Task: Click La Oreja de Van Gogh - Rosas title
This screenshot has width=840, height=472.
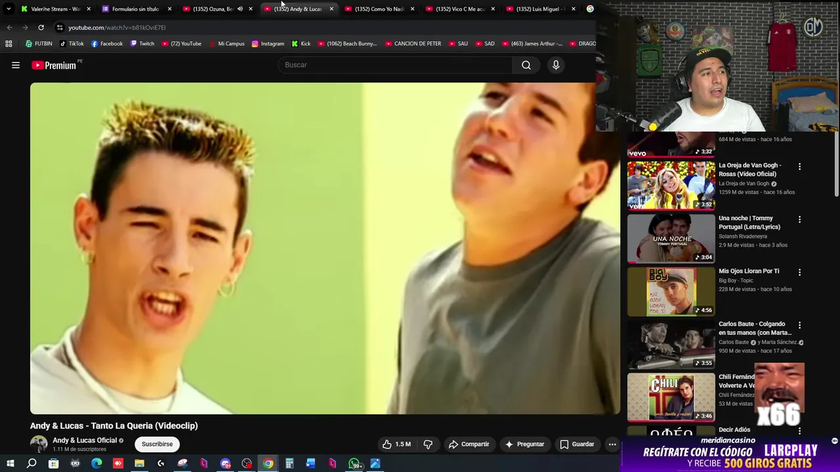Action: [x=749, y=170]
